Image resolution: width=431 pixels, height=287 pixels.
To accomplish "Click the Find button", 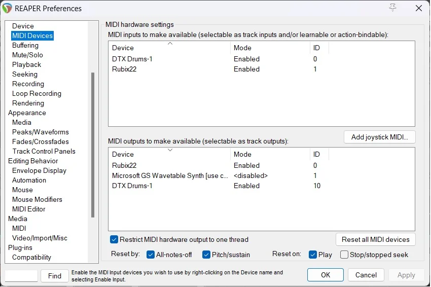I will pyautogui.click(x=55, y=276).
